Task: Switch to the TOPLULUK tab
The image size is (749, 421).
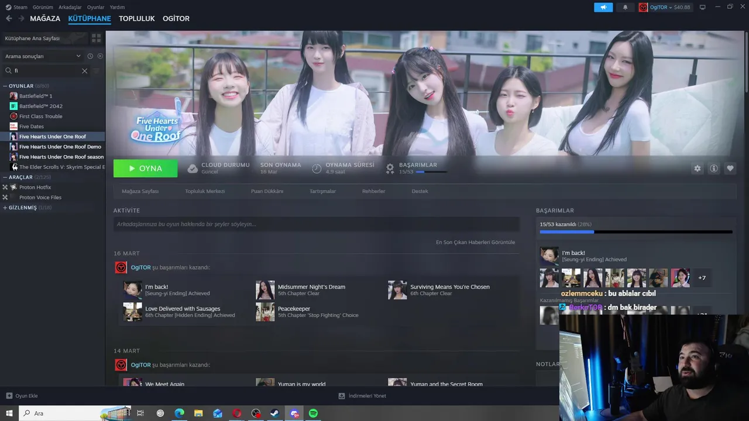Action: click(x=137, y=19)
